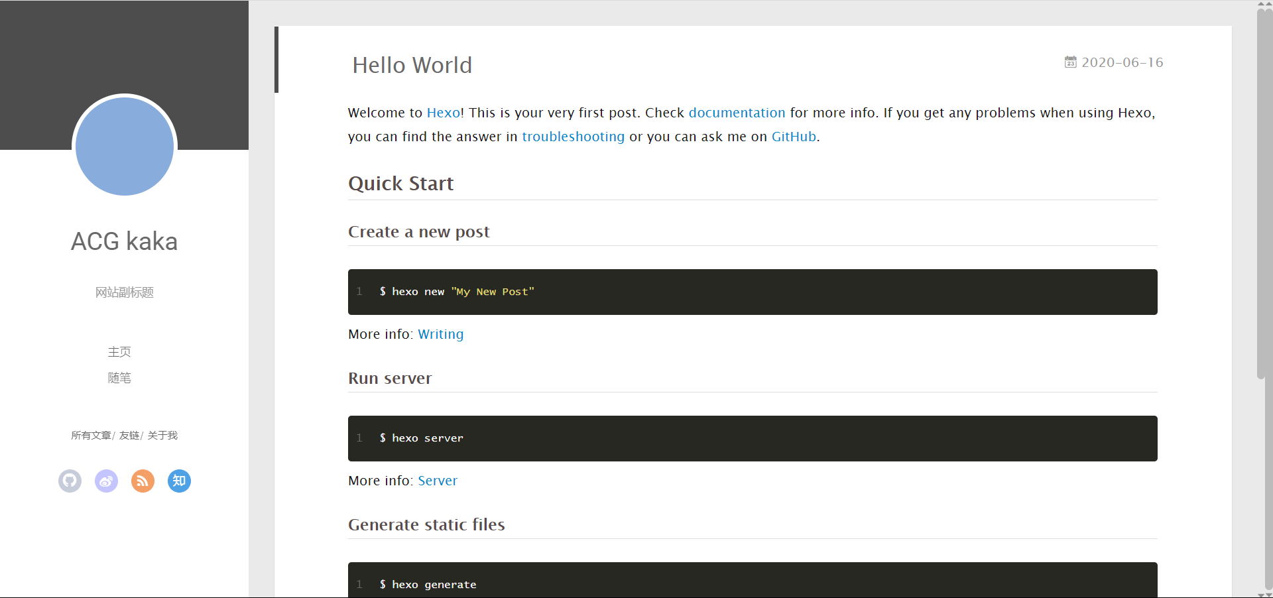Follow the troubleshooting link
Screen dimensions: 1273x598
pos(574,137)
